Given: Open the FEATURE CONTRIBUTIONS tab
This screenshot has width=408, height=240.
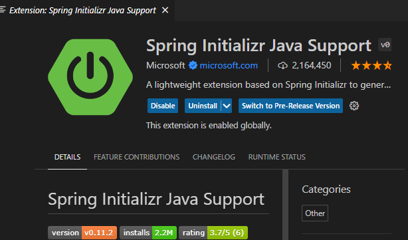Looking at the screenshot, I should 137,157.
